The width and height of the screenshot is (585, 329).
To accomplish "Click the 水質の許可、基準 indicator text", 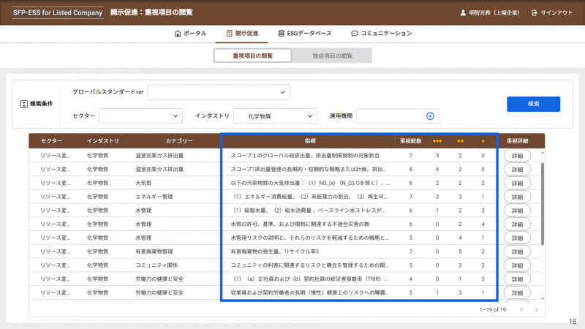I will (x=300, y=224).
